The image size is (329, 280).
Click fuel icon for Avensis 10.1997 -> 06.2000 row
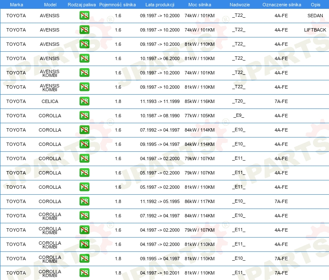(x=84, y=58)
